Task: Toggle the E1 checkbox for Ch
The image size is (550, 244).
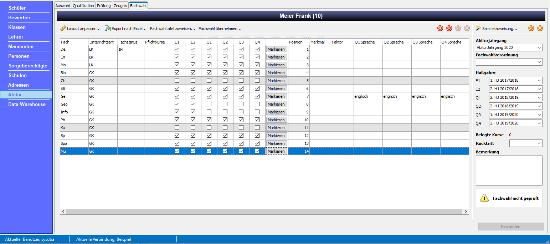Action: tap(177, 81)
